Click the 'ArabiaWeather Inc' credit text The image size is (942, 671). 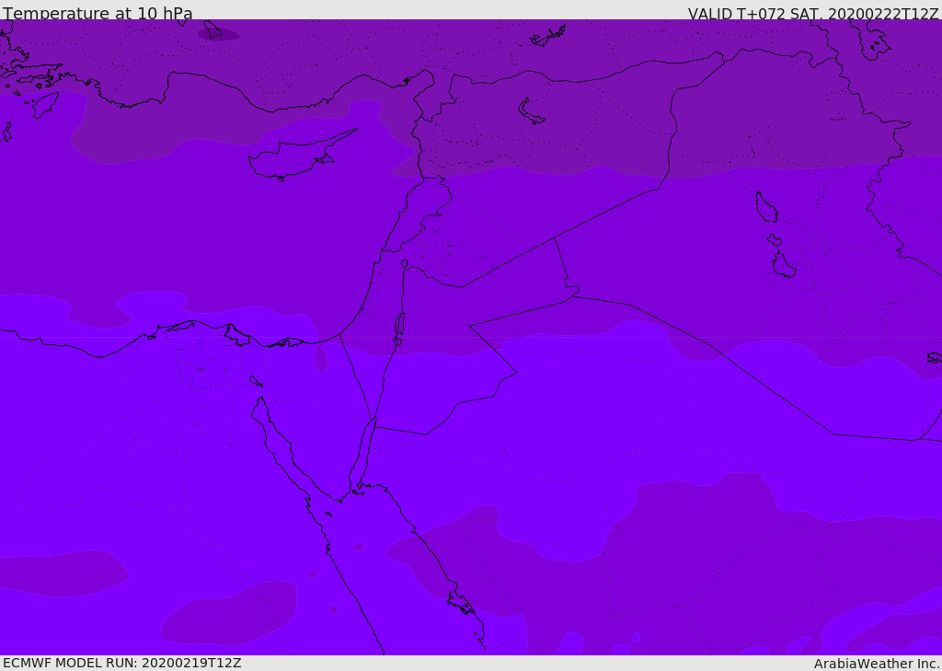pyautogui.click(x=876, y=664)
